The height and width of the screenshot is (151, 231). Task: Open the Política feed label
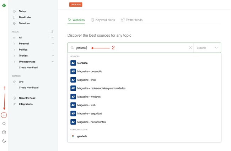pyautogui.click(x=23, y=50)
